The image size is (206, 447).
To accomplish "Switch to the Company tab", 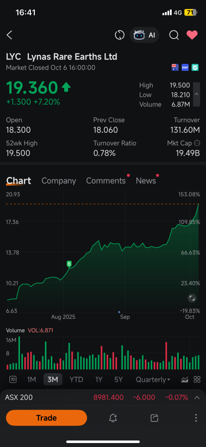I will coord(59,181).
